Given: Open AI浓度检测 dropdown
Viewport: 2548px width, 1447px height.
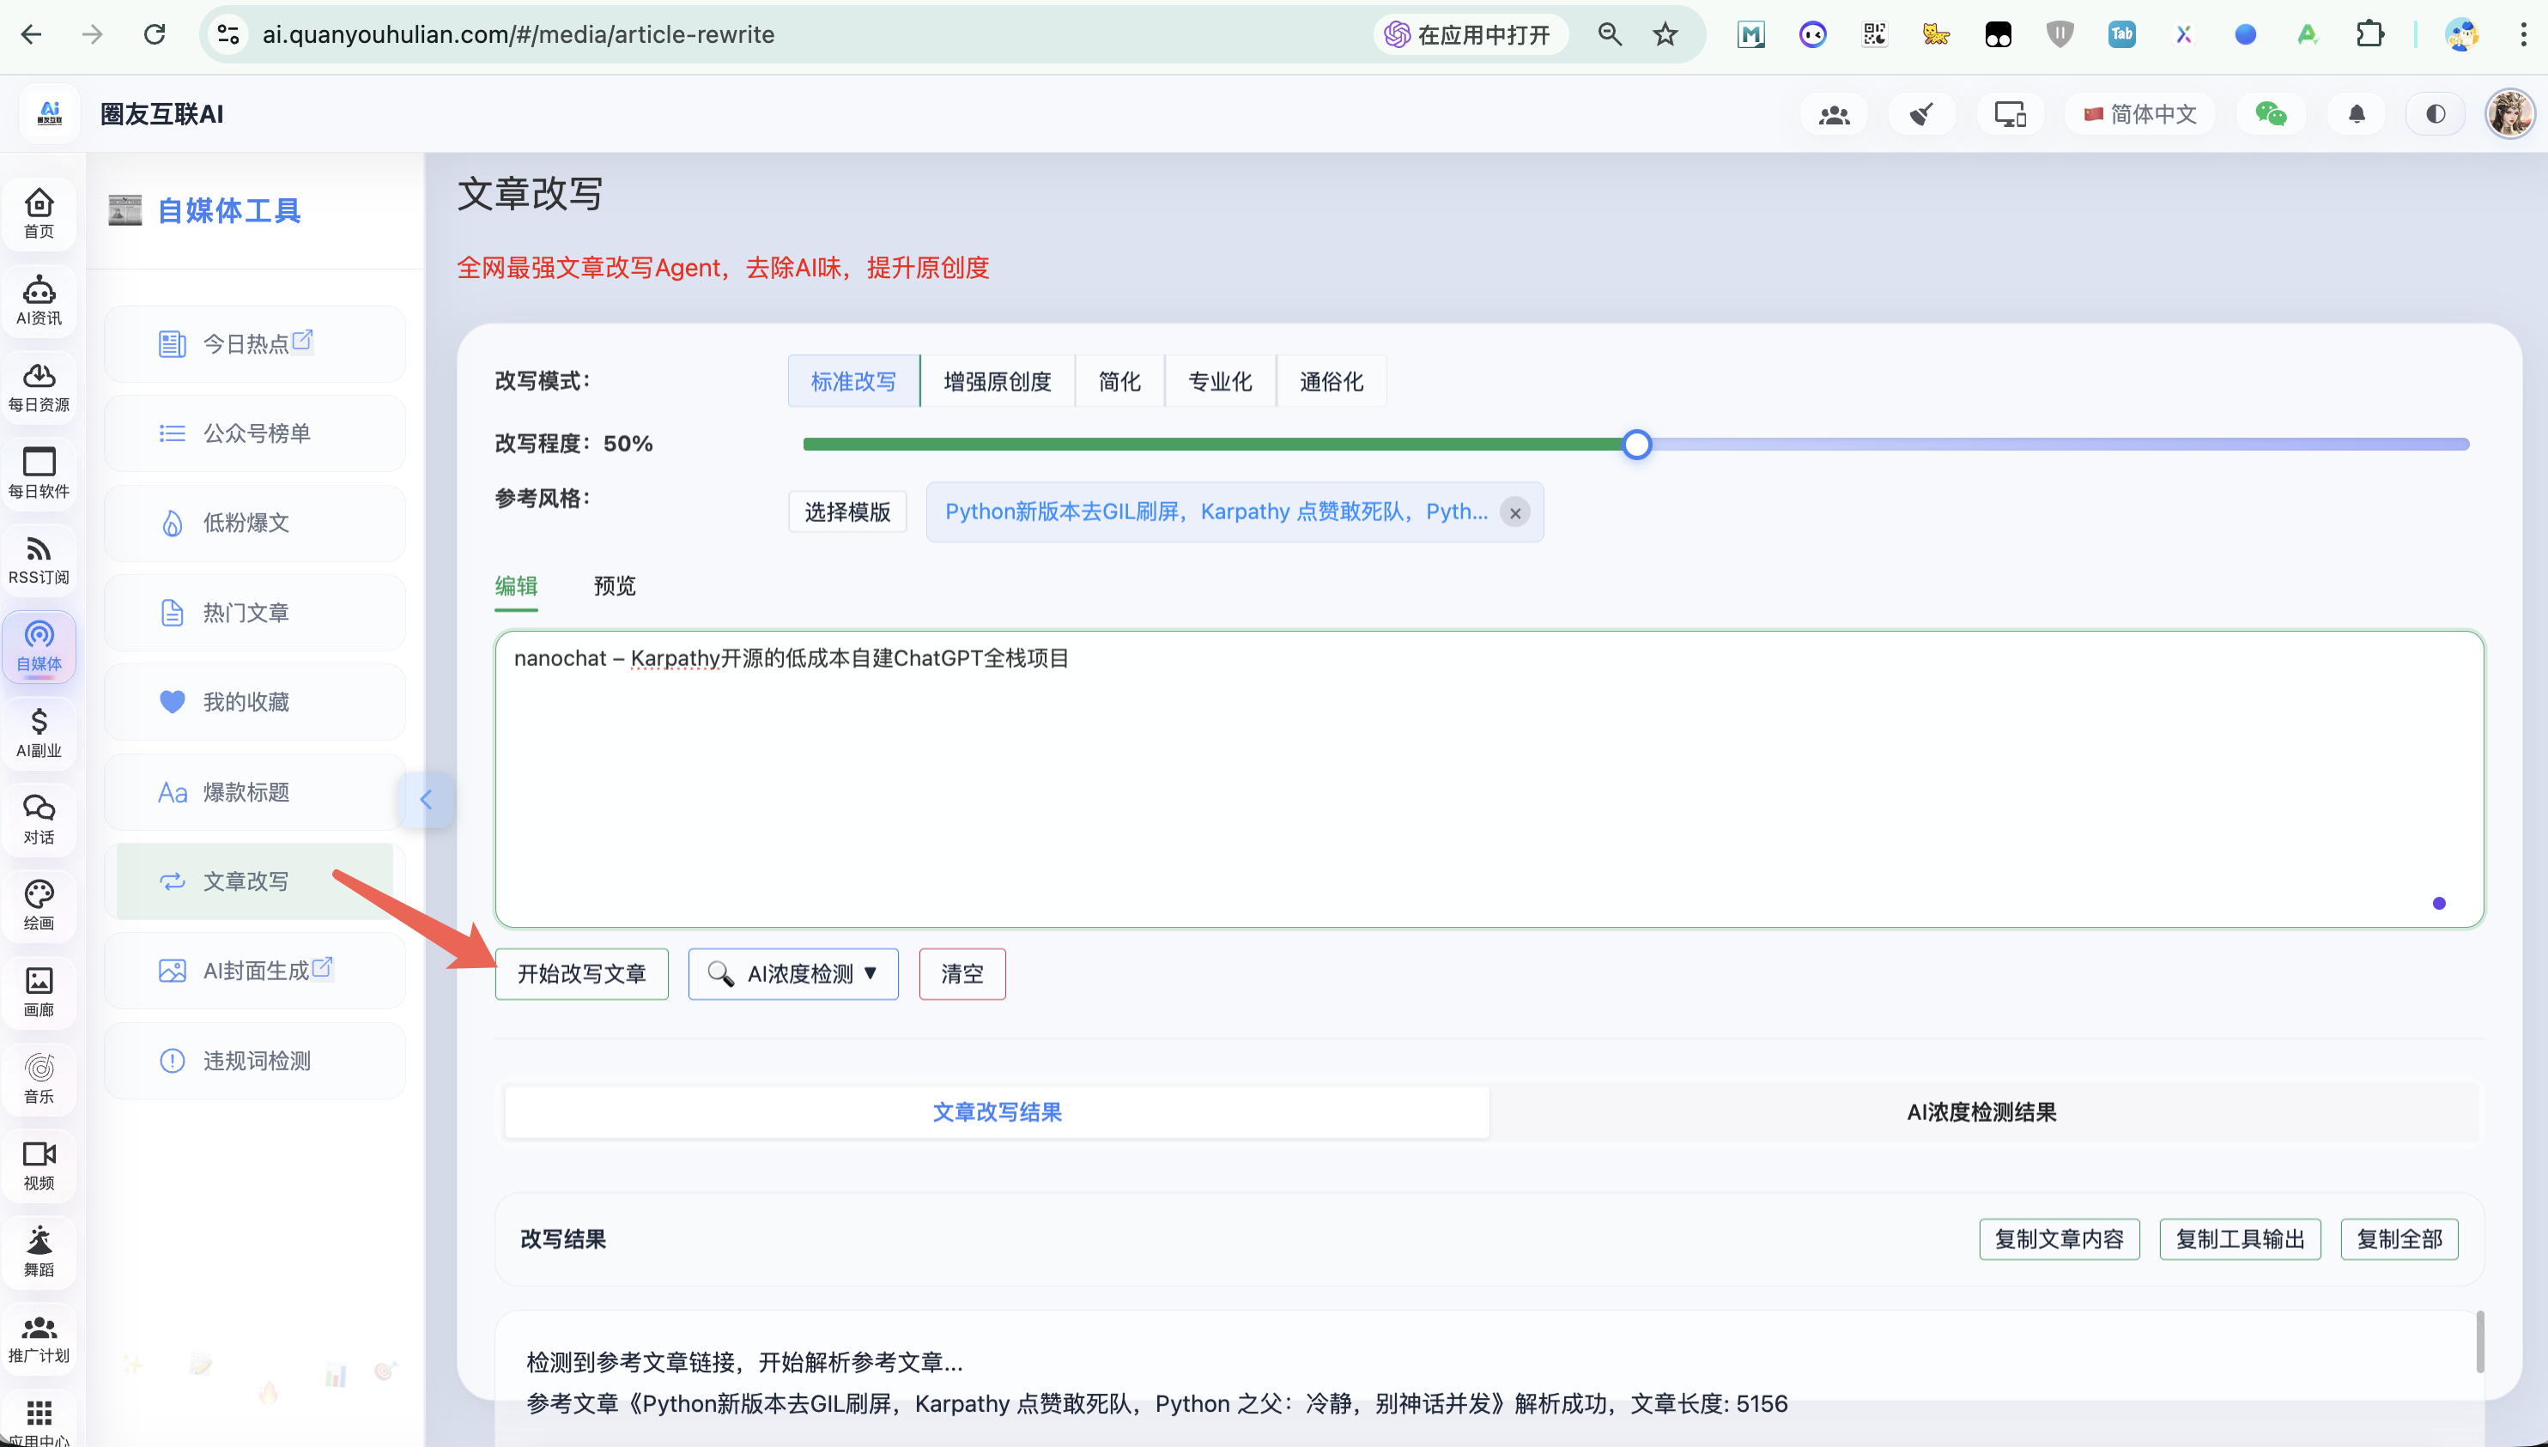Looking at the screenshot, I should tap(792, 974).
